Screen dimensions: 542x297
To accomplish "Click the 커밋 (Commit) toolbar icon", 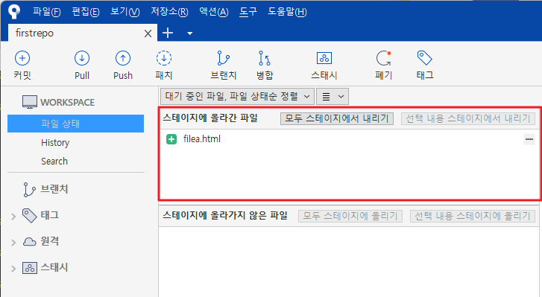I will coord(22,58).
